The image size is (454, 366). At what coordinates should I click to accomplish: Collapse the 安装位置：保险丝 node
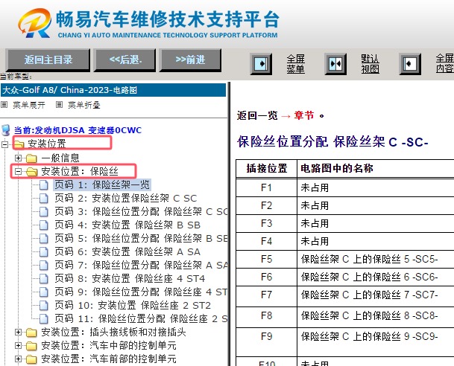(x=18, y=172)
